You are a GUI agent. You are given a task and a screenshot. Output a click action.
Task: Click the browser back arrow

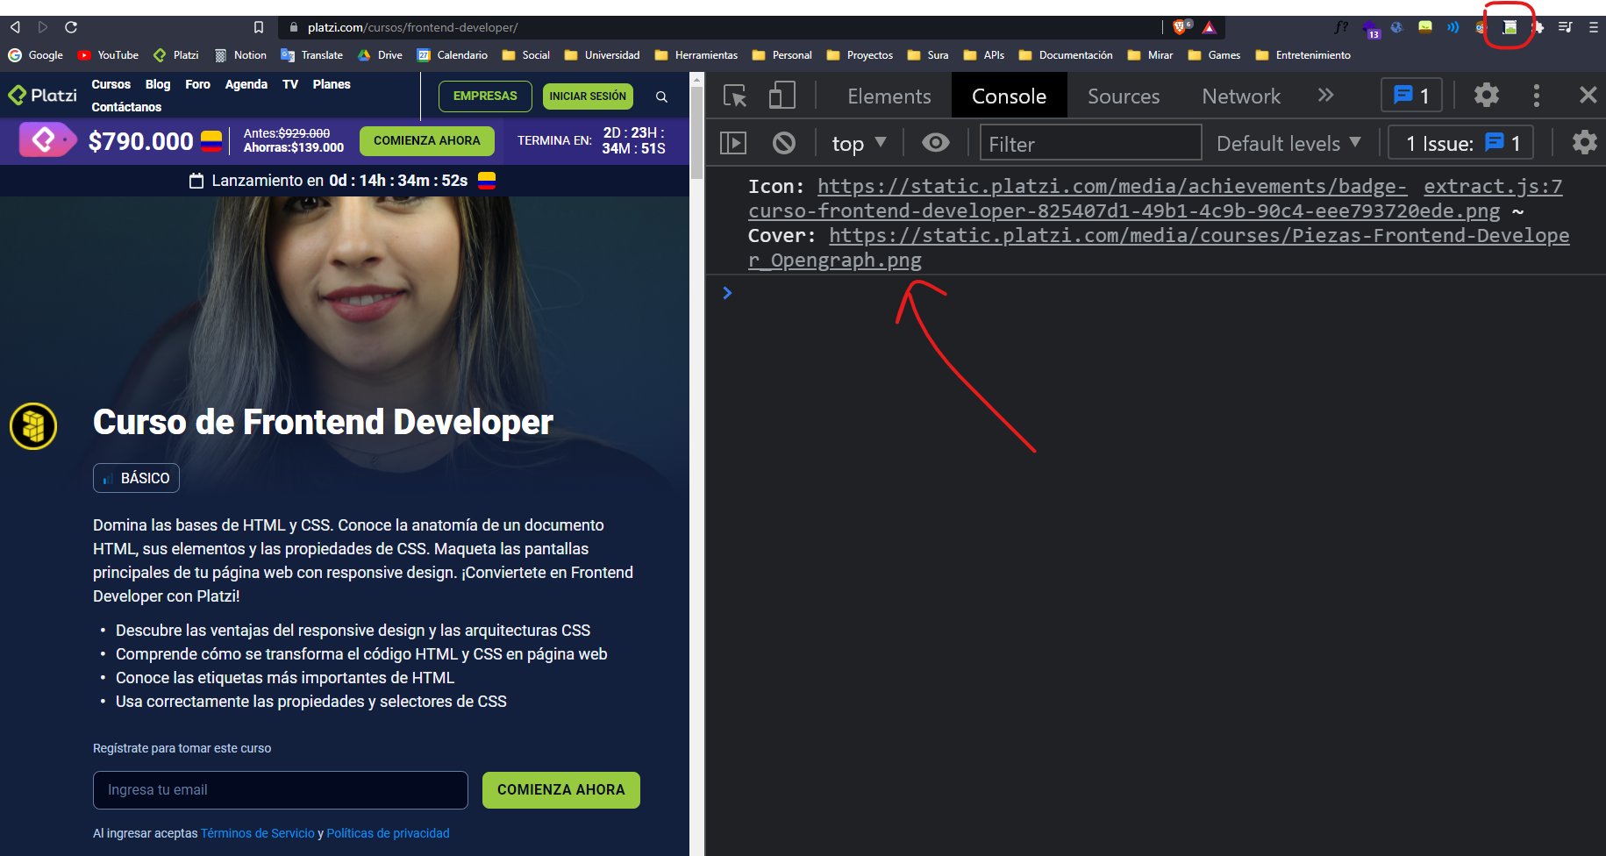coord(15,27)
